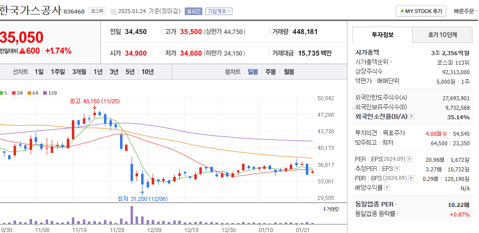Click the 52주최고 value 64,500
Viewport: 479px width, 233px height.
pyautogui.click(x=440, y=143)
